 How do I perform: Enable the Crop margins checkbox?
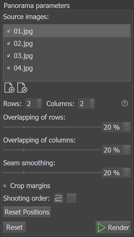(x=5, y=186)
